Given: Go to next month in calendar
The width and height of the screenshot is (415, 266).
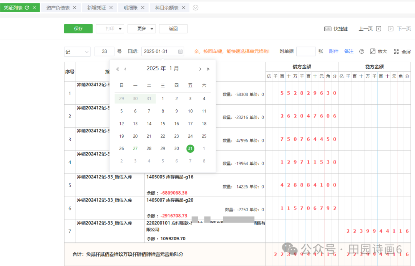Looking at the screenshot, I should point(200,69).
